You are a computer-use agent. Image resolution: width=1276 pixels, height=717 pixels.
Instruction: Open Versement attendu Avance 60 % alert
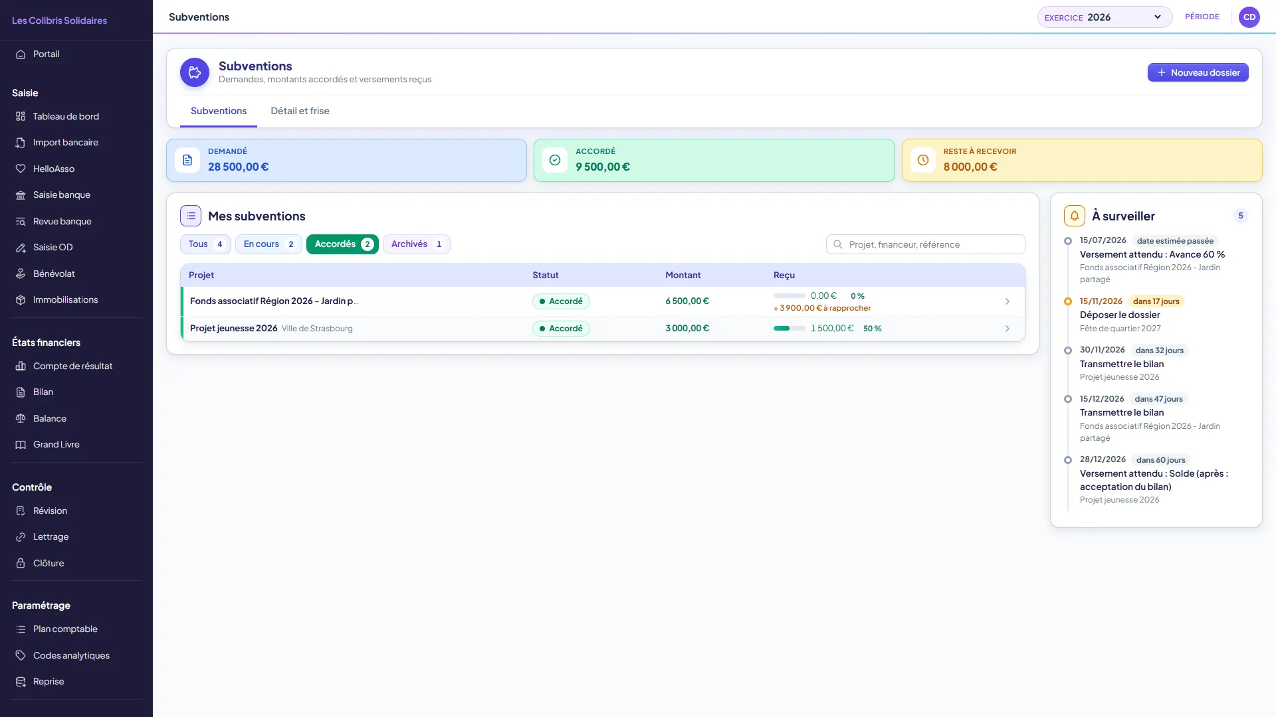[x=1152, y=254]
